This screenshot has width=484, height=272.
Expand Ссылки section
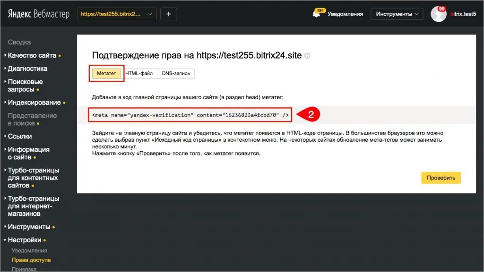coord(20,136)
